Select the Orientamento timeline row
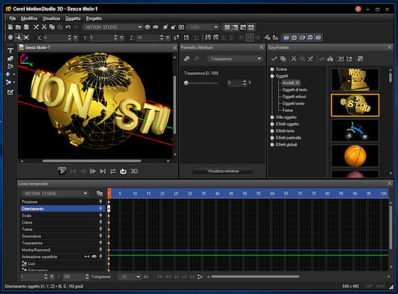The width and height of the screenshot is (398, 294). click(63, 209)
